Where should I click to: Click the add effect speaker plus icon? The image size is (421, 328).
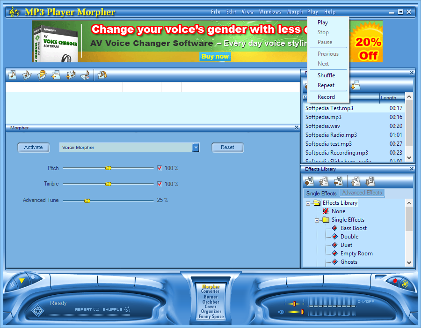(309, 181)
